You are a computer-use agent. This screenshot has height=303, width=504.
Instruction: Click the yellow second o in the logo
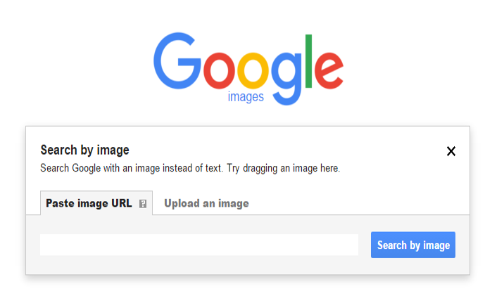coord(253,70)
